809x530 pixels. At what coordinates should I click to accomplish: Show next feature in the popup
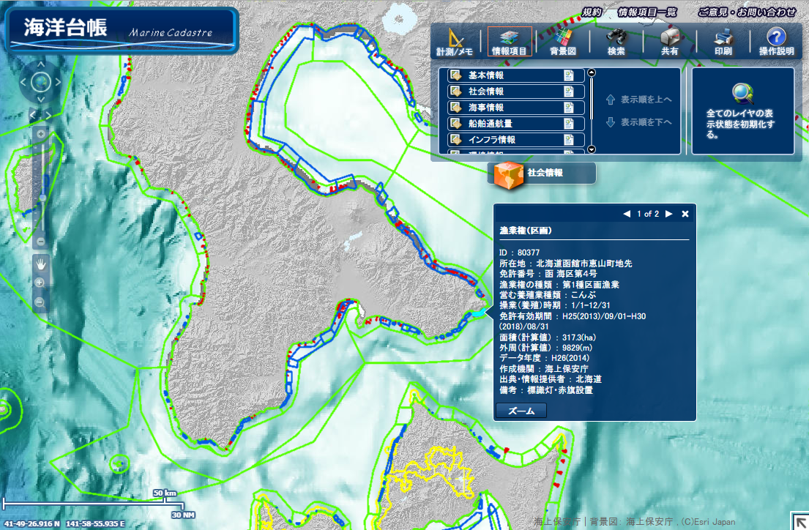(x=669, y=214)
